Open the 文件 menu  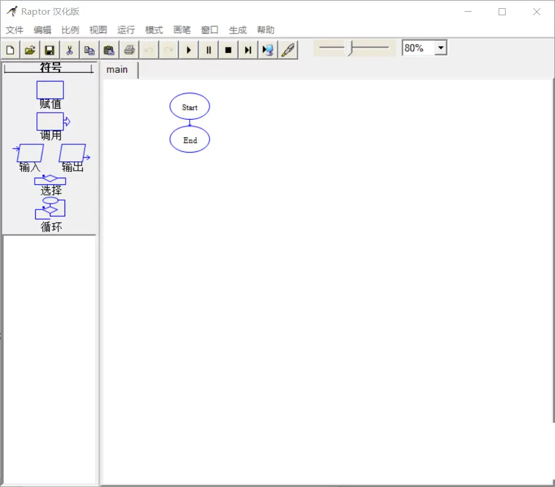click(15, 30)
